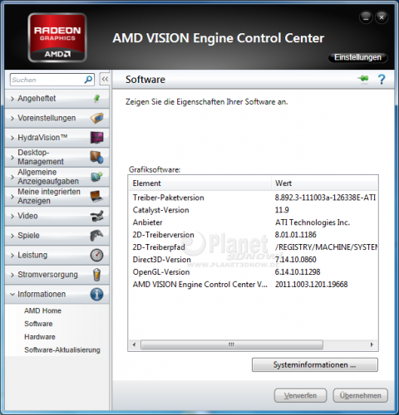The height and width of the screenshot is (415, 399).
Task: Click the value 11.9
Action: [282, 210]
